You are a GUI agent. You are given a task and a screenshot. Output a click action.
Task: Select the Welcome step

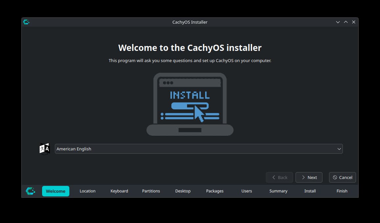pos(56,191)
